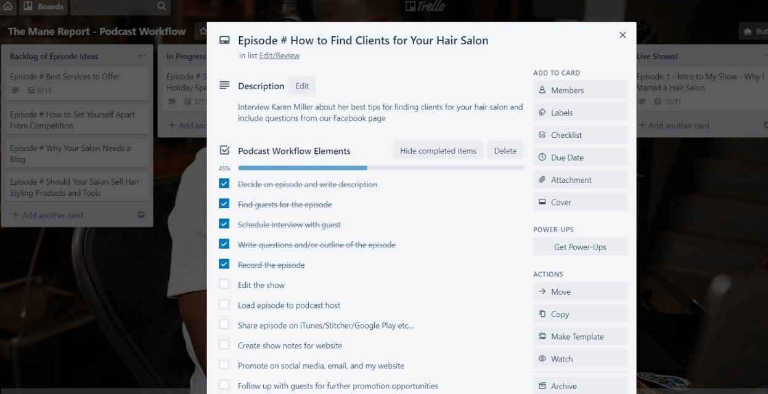This screenshot has height=394, width=768.
Task: Watch this card
Action: (x=580, y=359)
